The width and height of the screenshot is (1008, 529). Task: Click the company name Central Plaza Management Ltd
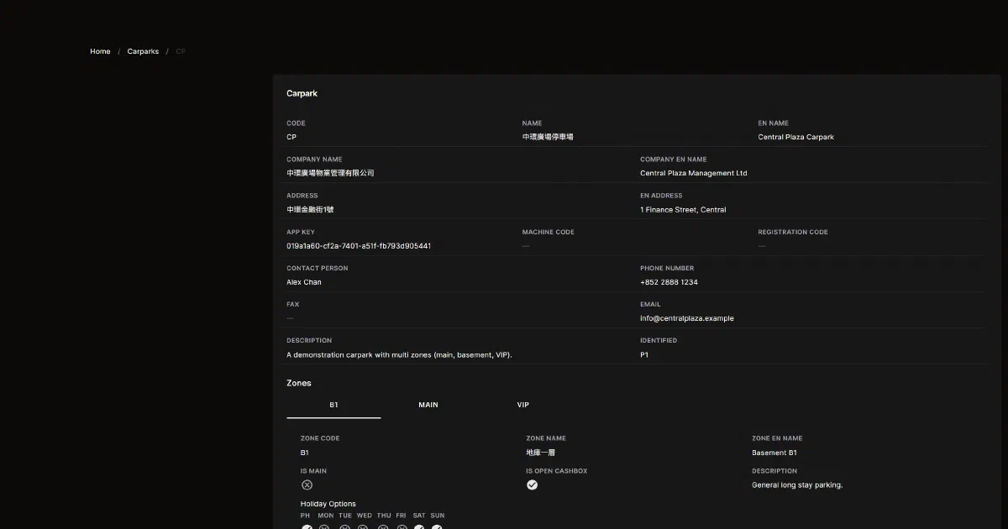click(x=693, y=173)
